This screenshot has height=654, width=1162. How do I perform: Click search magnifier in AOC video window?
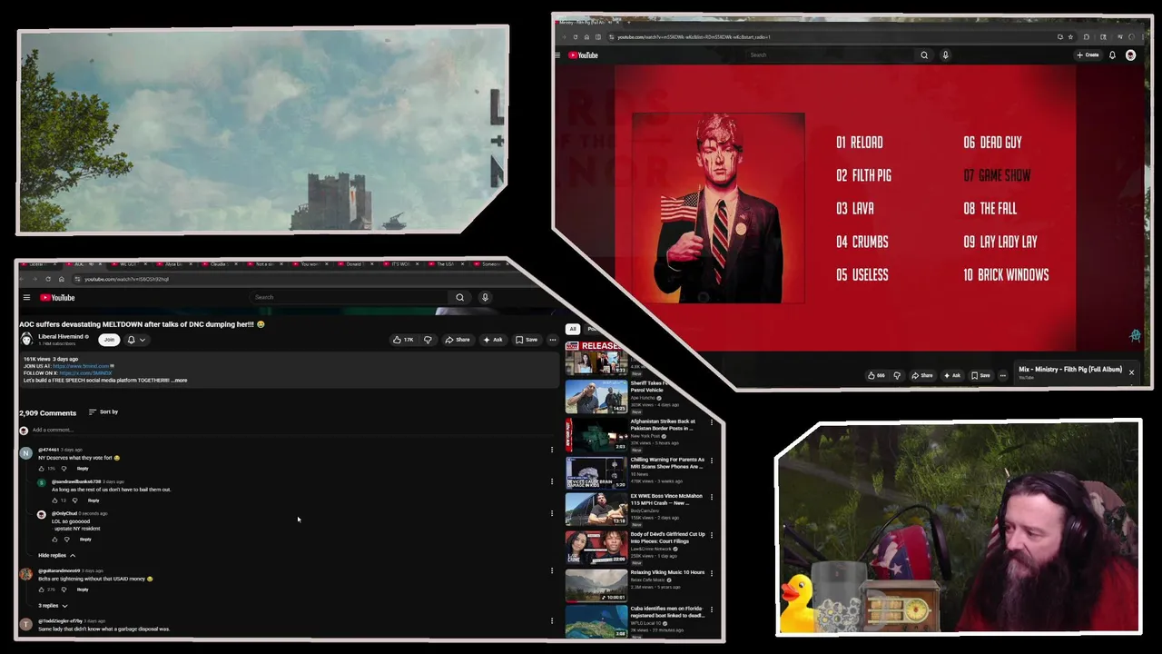point(459,297)
